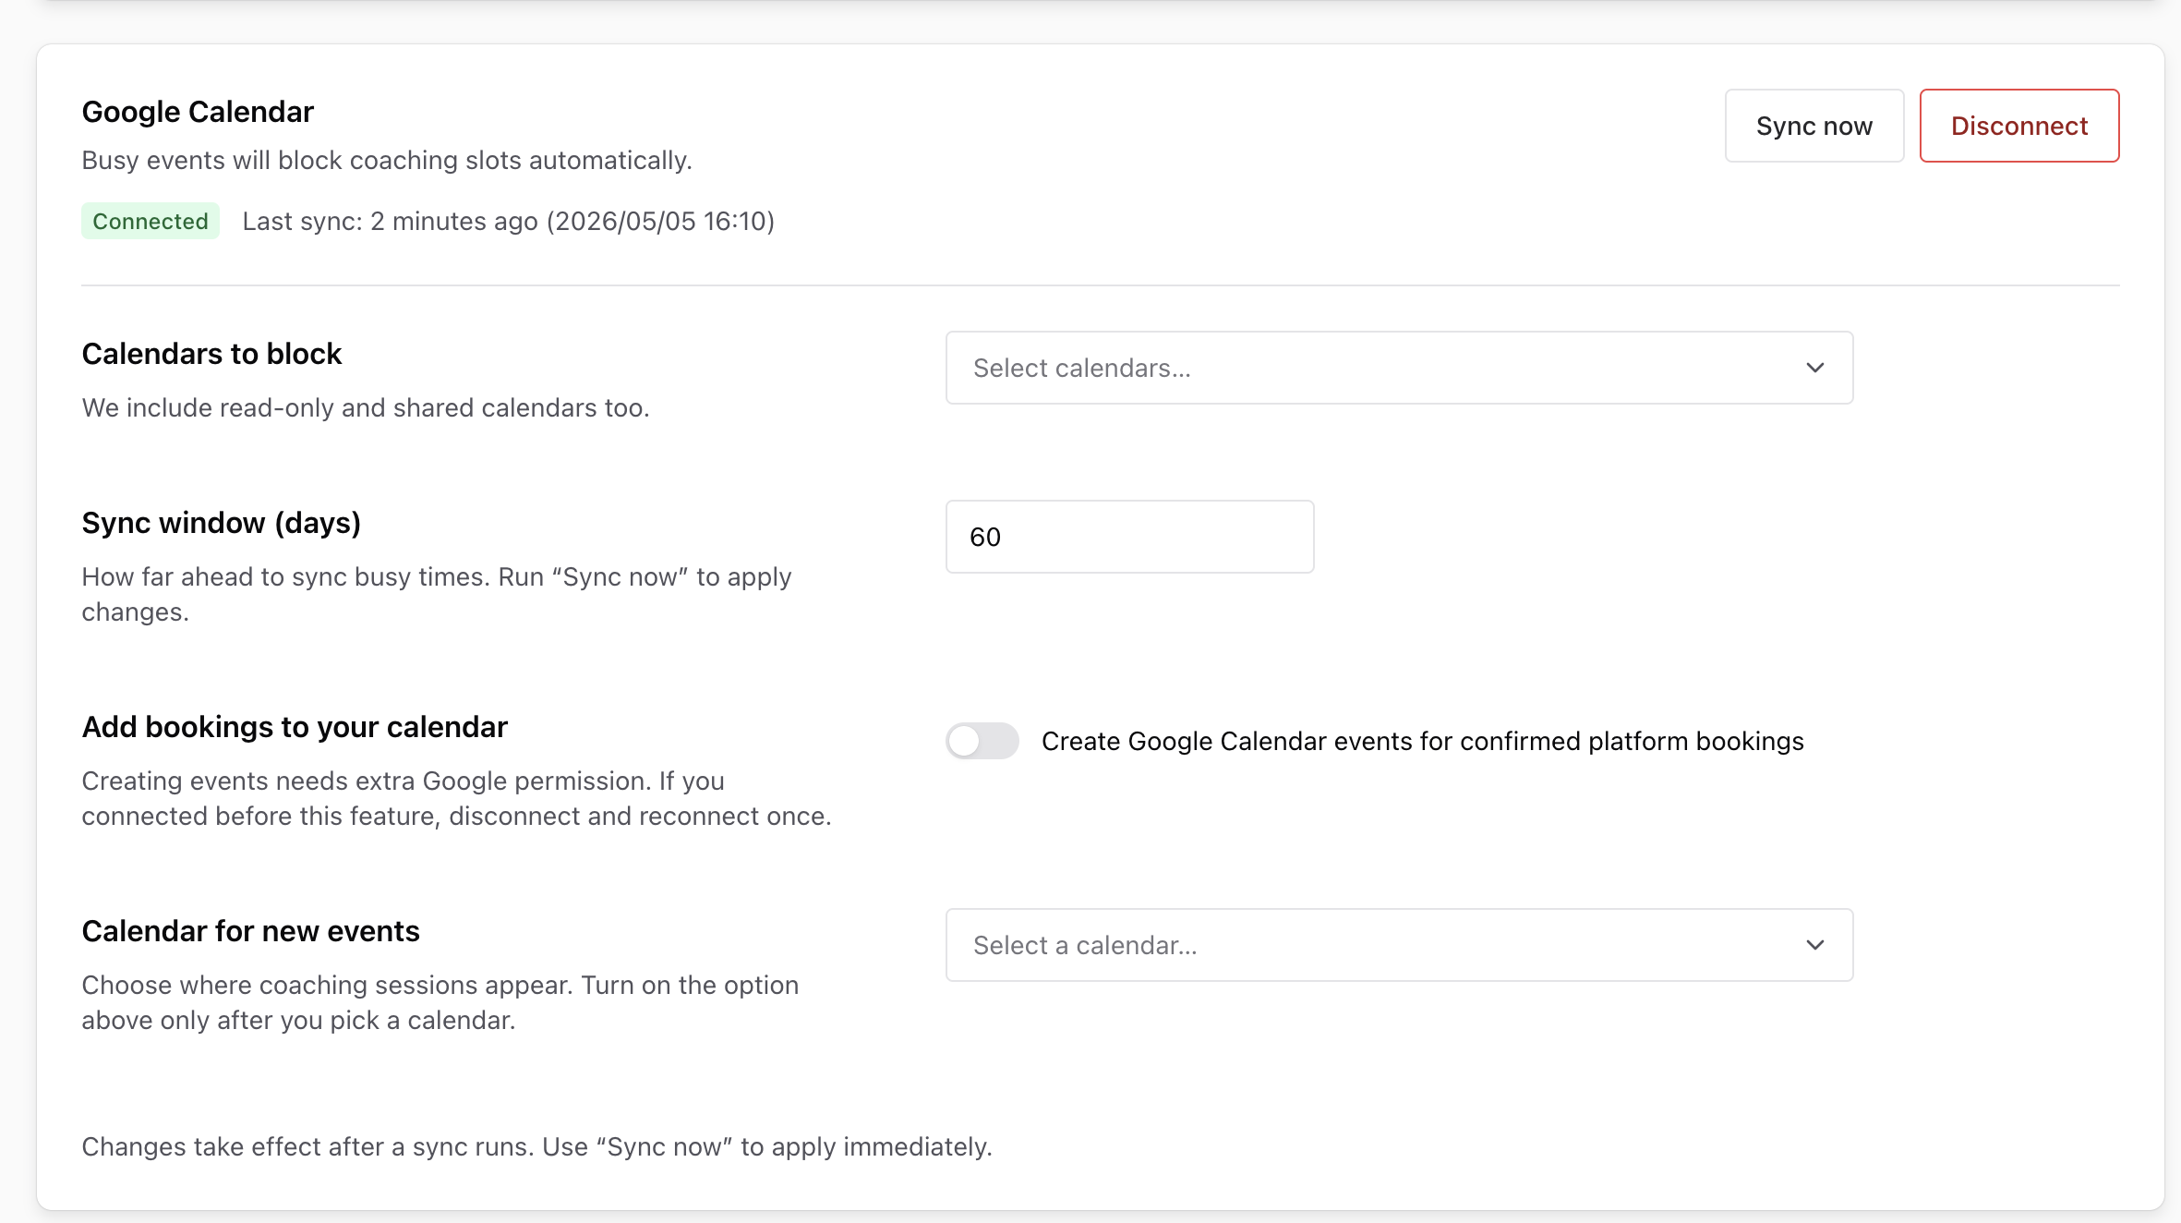Screen dimensions: 2181x1223
Task: Click chevron arrow in Calendar for new events dropdown
Action: 1814,945
